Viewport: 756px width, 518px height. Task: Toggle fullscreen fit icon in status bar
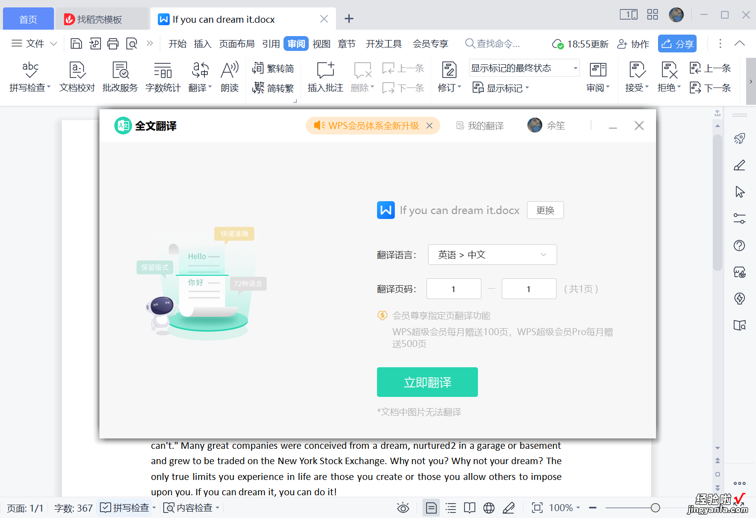coord(537,508)
